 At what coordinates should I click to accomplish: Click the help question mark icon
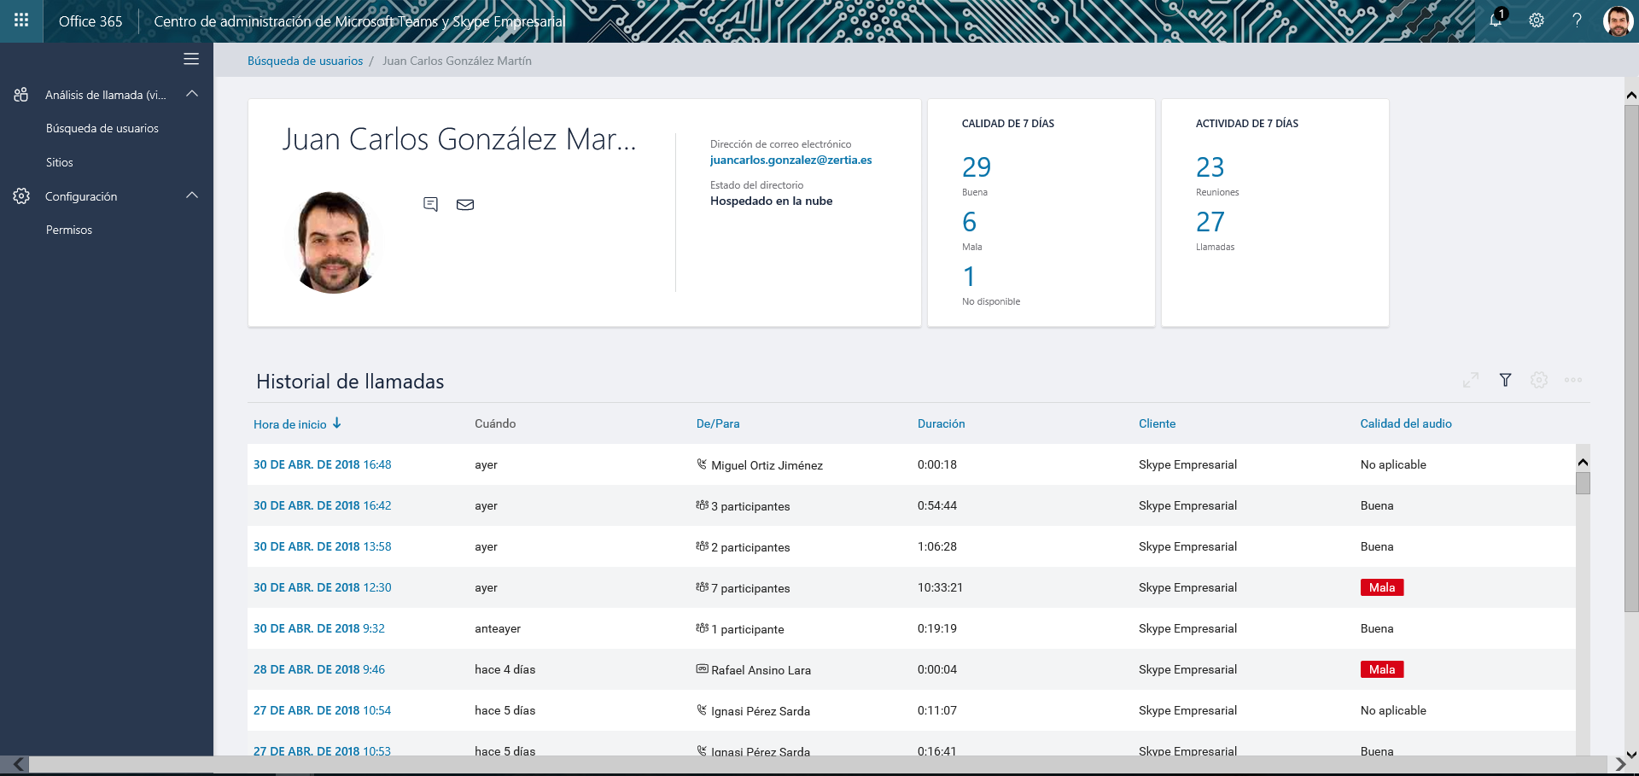[1577, 20]
